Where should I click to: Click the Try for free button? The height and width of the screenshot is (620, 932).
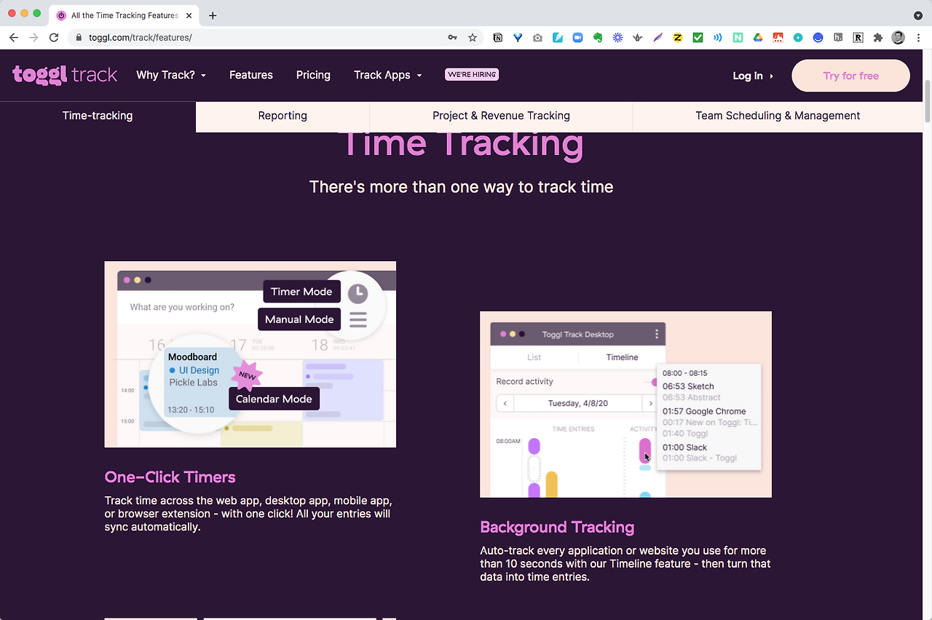pos(850,76)
